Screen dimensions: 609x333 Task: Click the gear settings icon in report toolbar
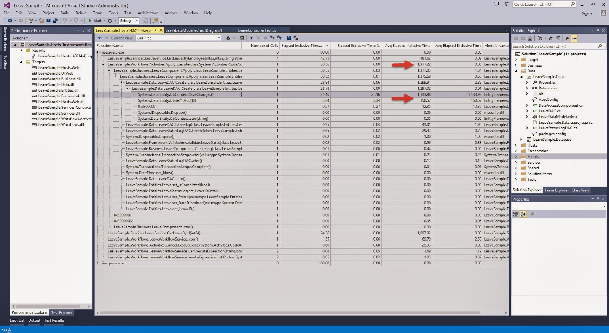pos(242,38)
